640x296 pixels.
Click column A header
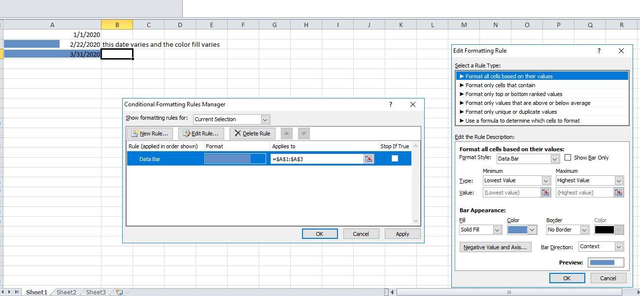tap(52, 25)
